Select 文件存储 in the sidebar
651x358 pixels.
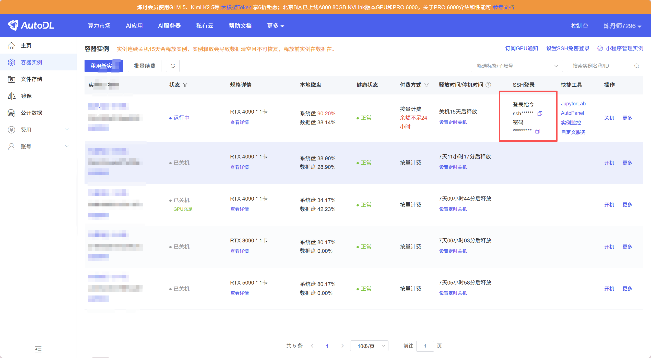(x=31, y=79)
